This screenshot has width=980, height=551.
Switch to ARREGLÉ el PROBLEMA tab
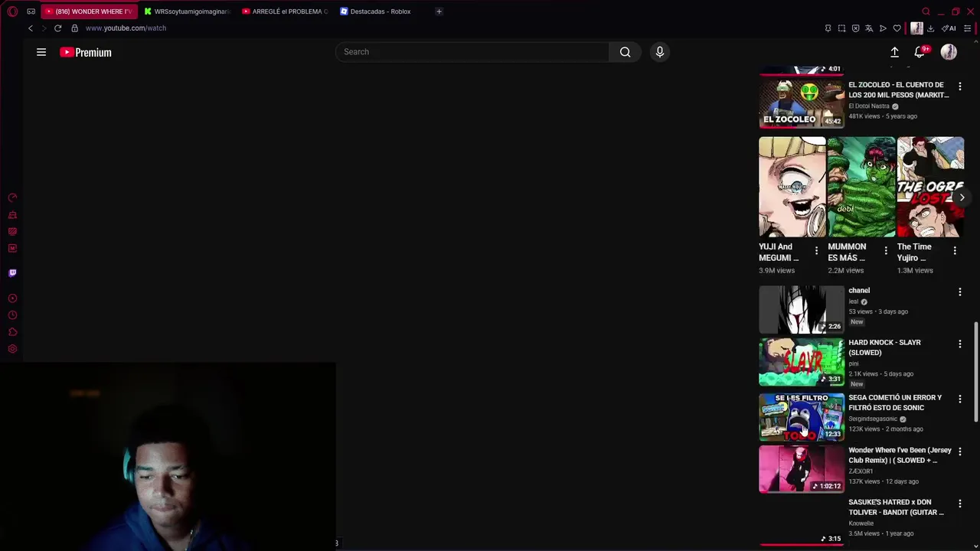(285, 11)
